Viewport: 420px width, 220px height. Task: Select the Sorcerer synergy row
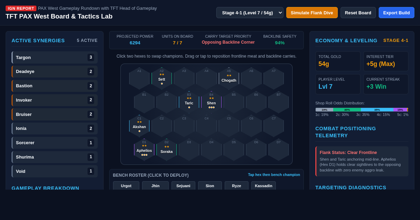pyautogui.click(x=55, y=143)
